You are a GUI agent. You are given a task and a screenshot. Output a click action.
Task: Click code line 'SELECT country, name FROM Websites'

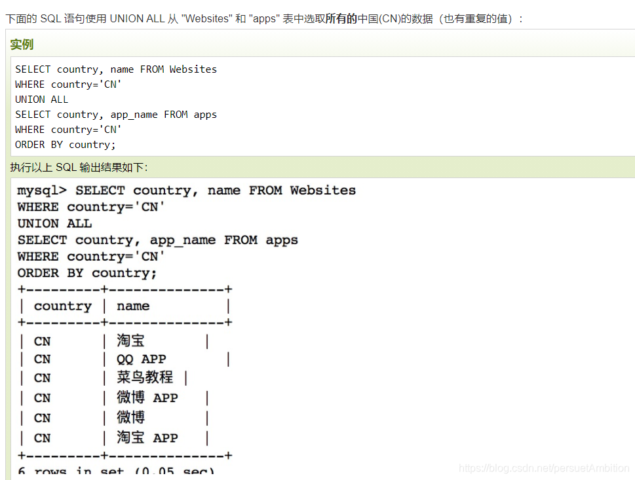116,69
